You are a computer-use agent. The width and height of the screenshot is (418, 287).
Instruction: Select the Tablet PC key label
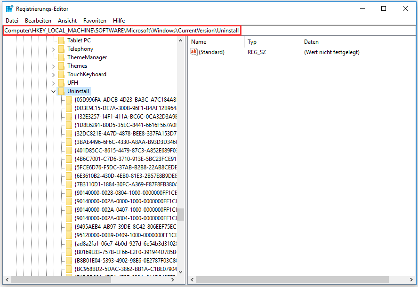coord(79,40)
